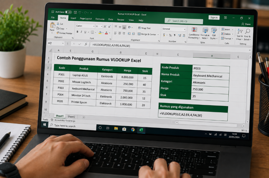
Task: Open Conditional Formatting menu
Action: point(194,33)
